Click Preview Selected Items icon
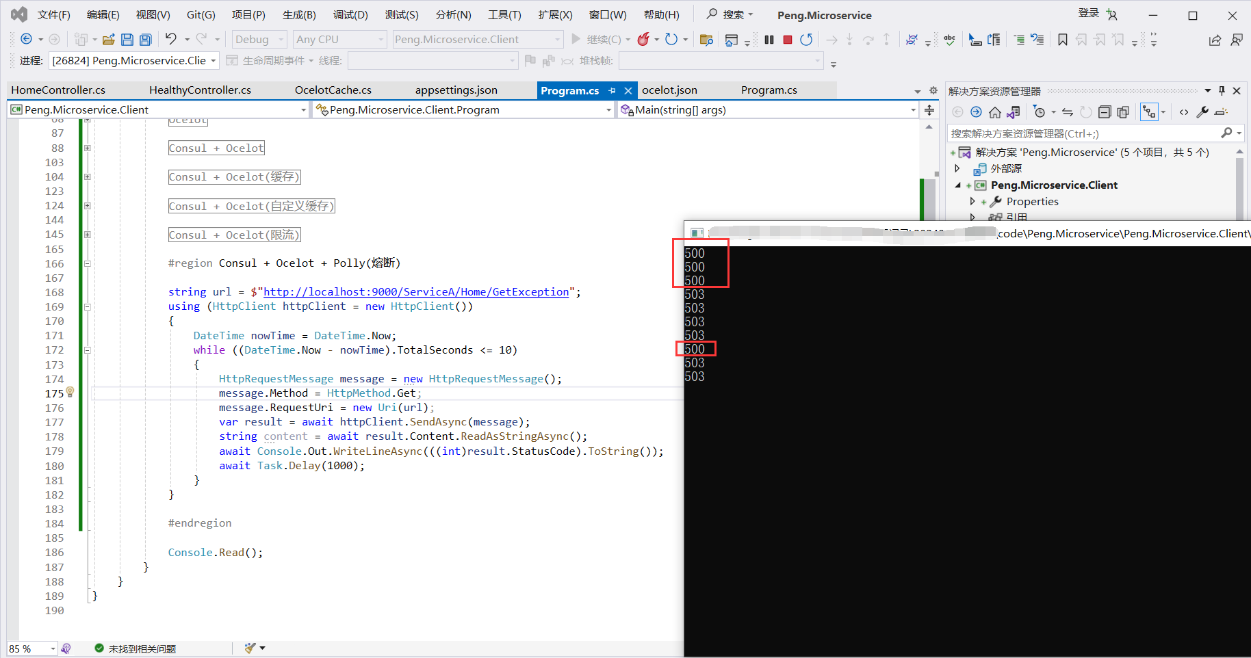The height and width of the screenshot is (658, 1251). (1222, 112)
